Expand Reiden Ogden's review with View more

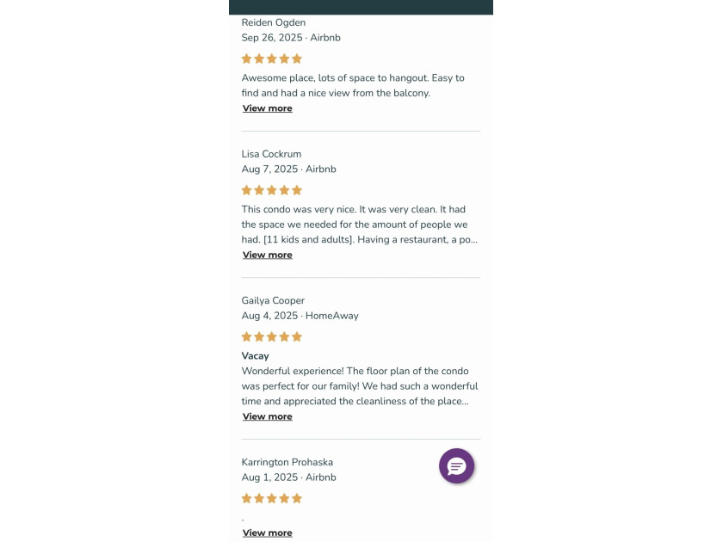pyautogui.click(x=267, y=108)
